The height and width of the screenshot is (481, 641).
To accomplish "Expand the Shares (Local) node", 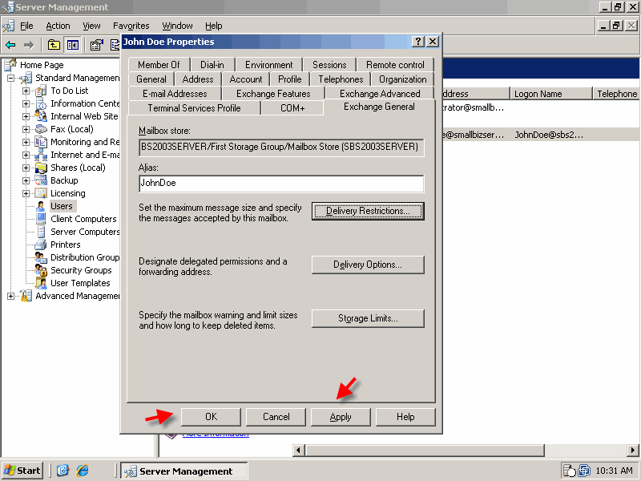I will tap(26, 168).
